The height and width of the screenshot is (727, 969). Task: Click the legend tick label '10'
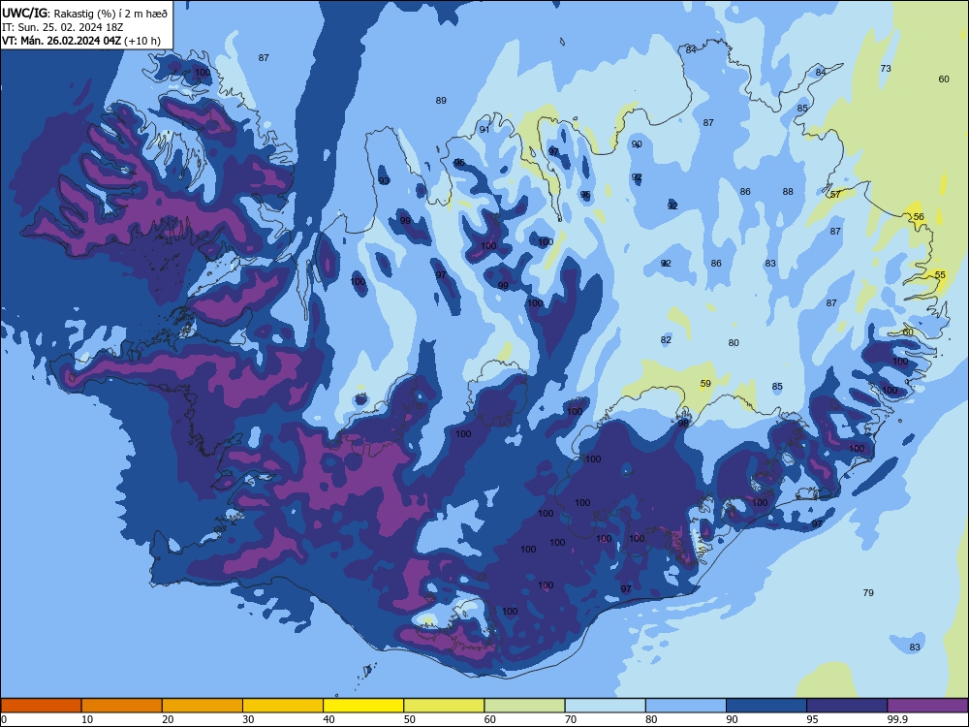(87, 719)
